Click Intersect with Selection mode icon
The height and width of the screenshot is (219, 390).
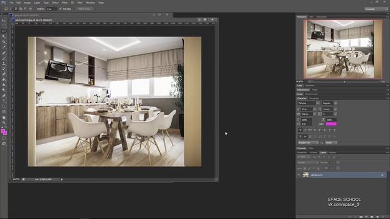pos(30,9)
